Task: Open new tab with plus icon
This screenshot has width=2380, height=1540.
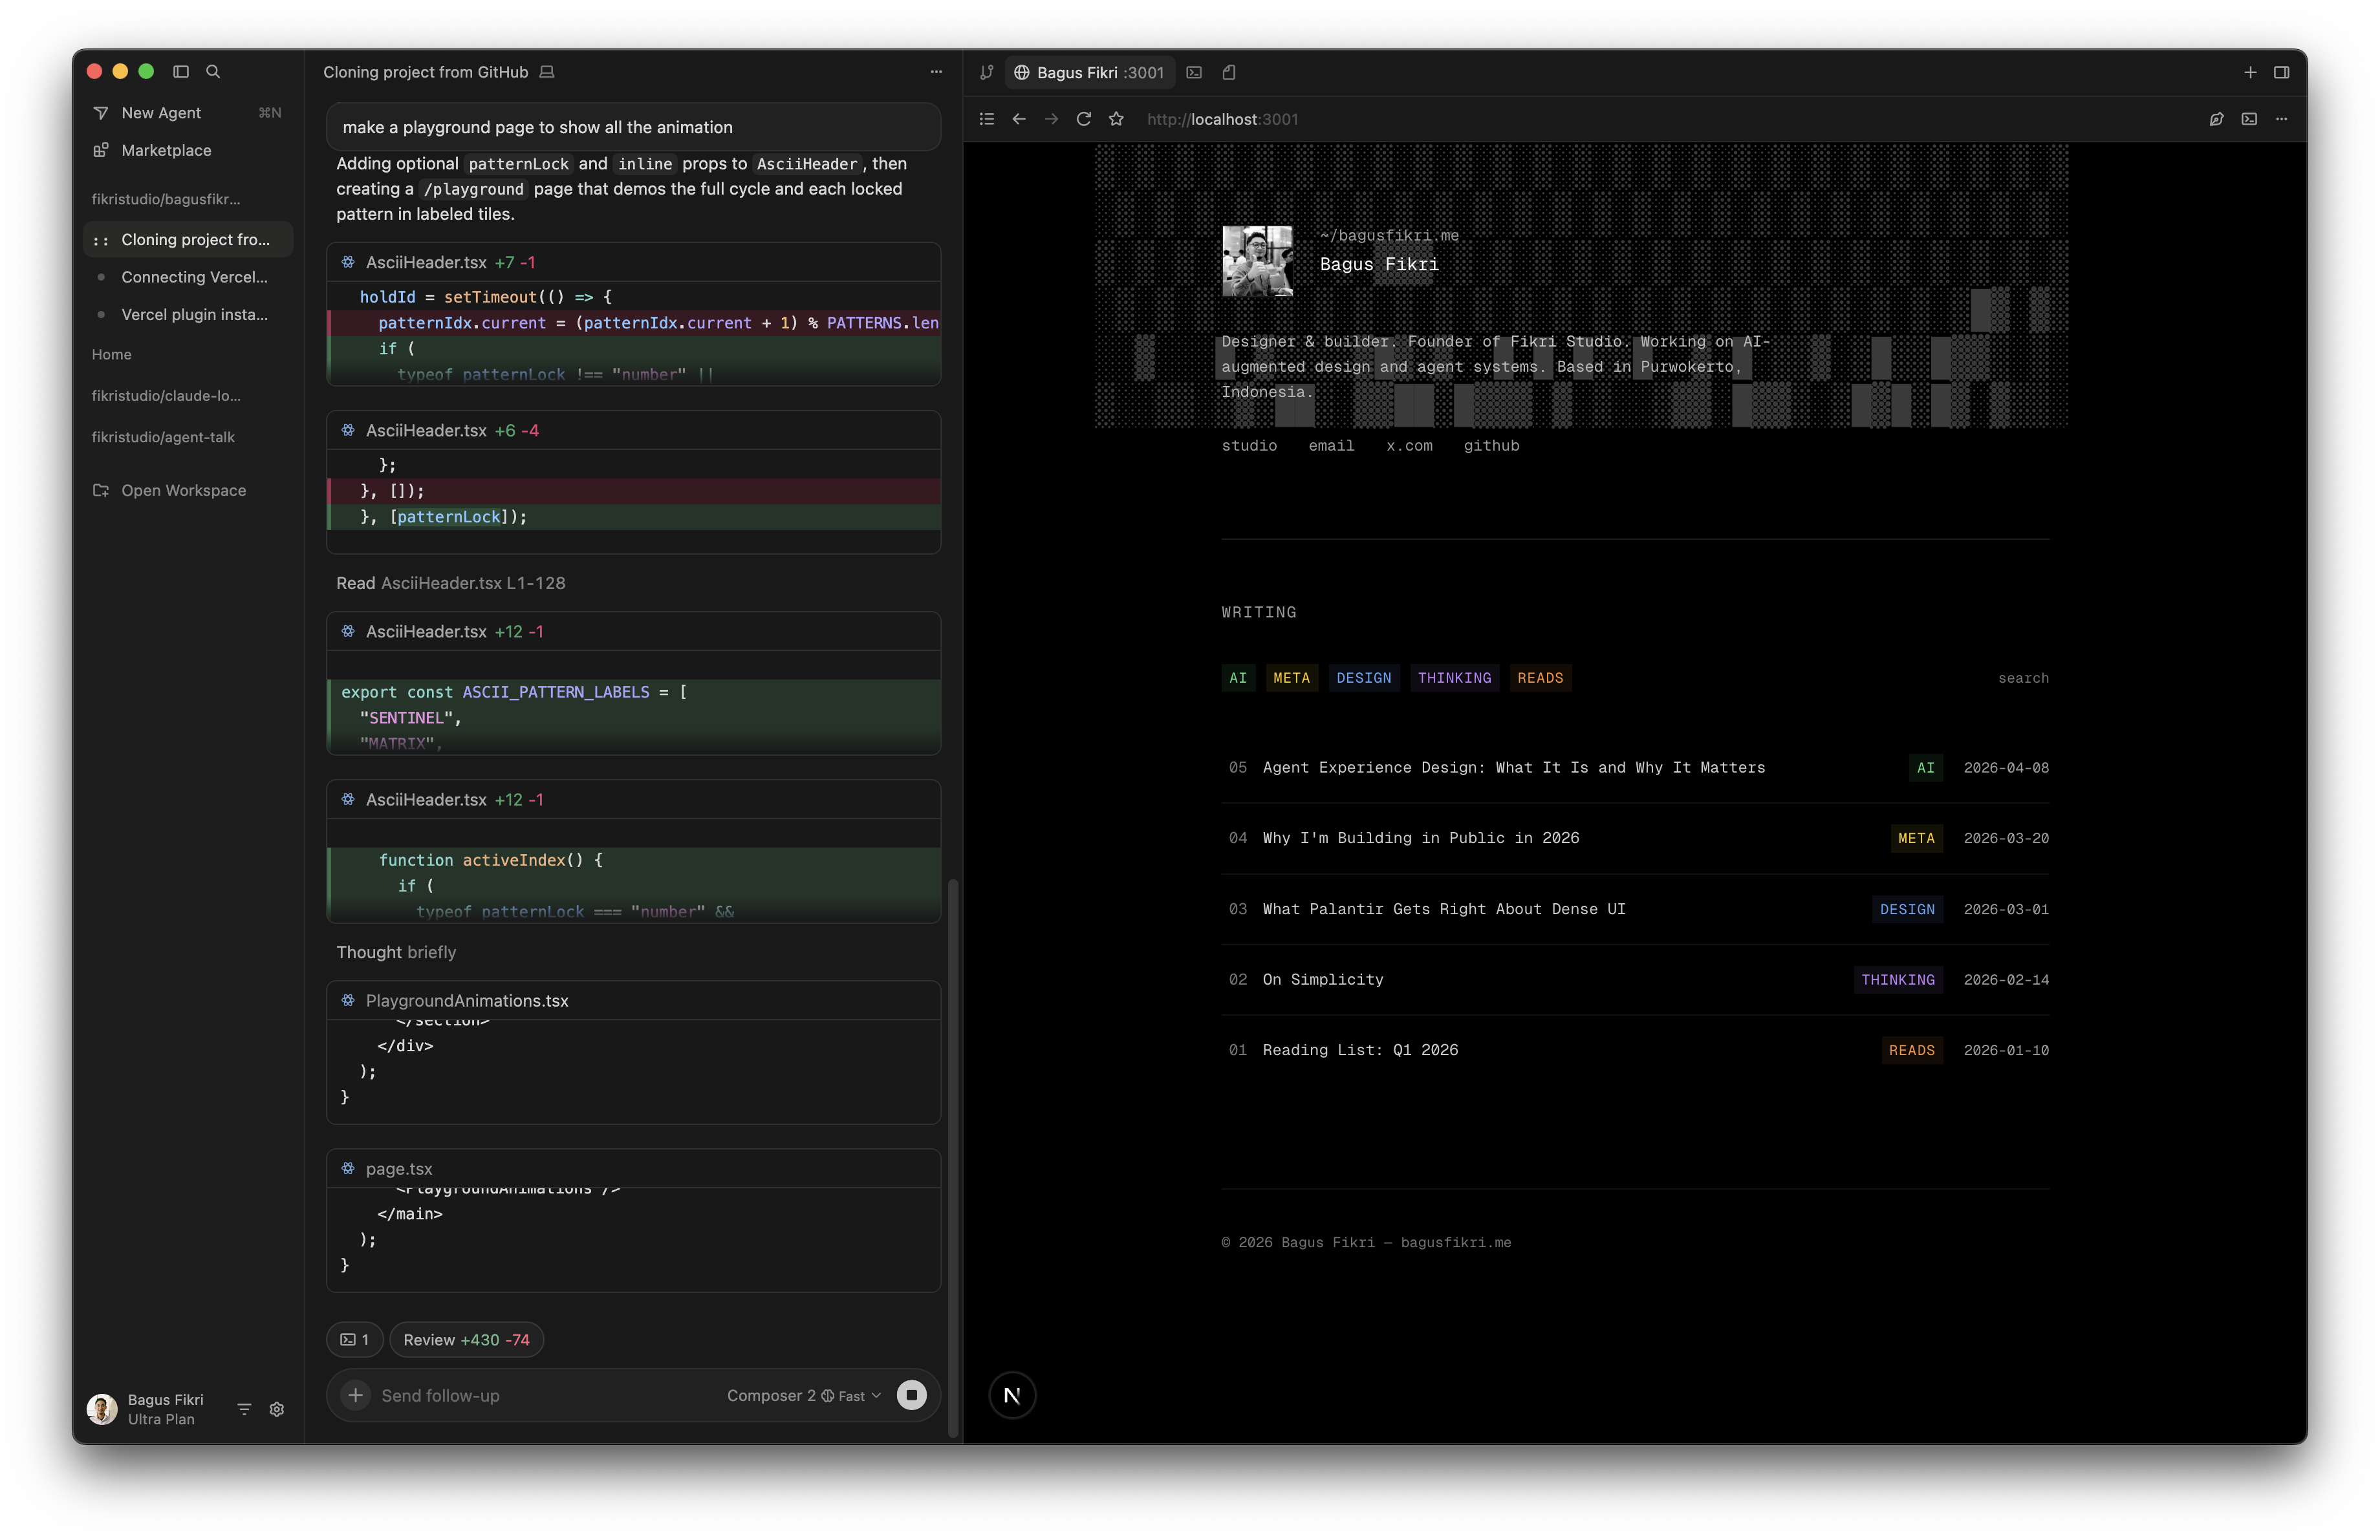Action: [2250, 72]
